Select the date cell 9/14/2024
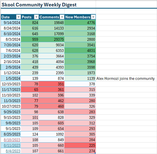Viewport: 157px width, 154px height. pos(11,23)
